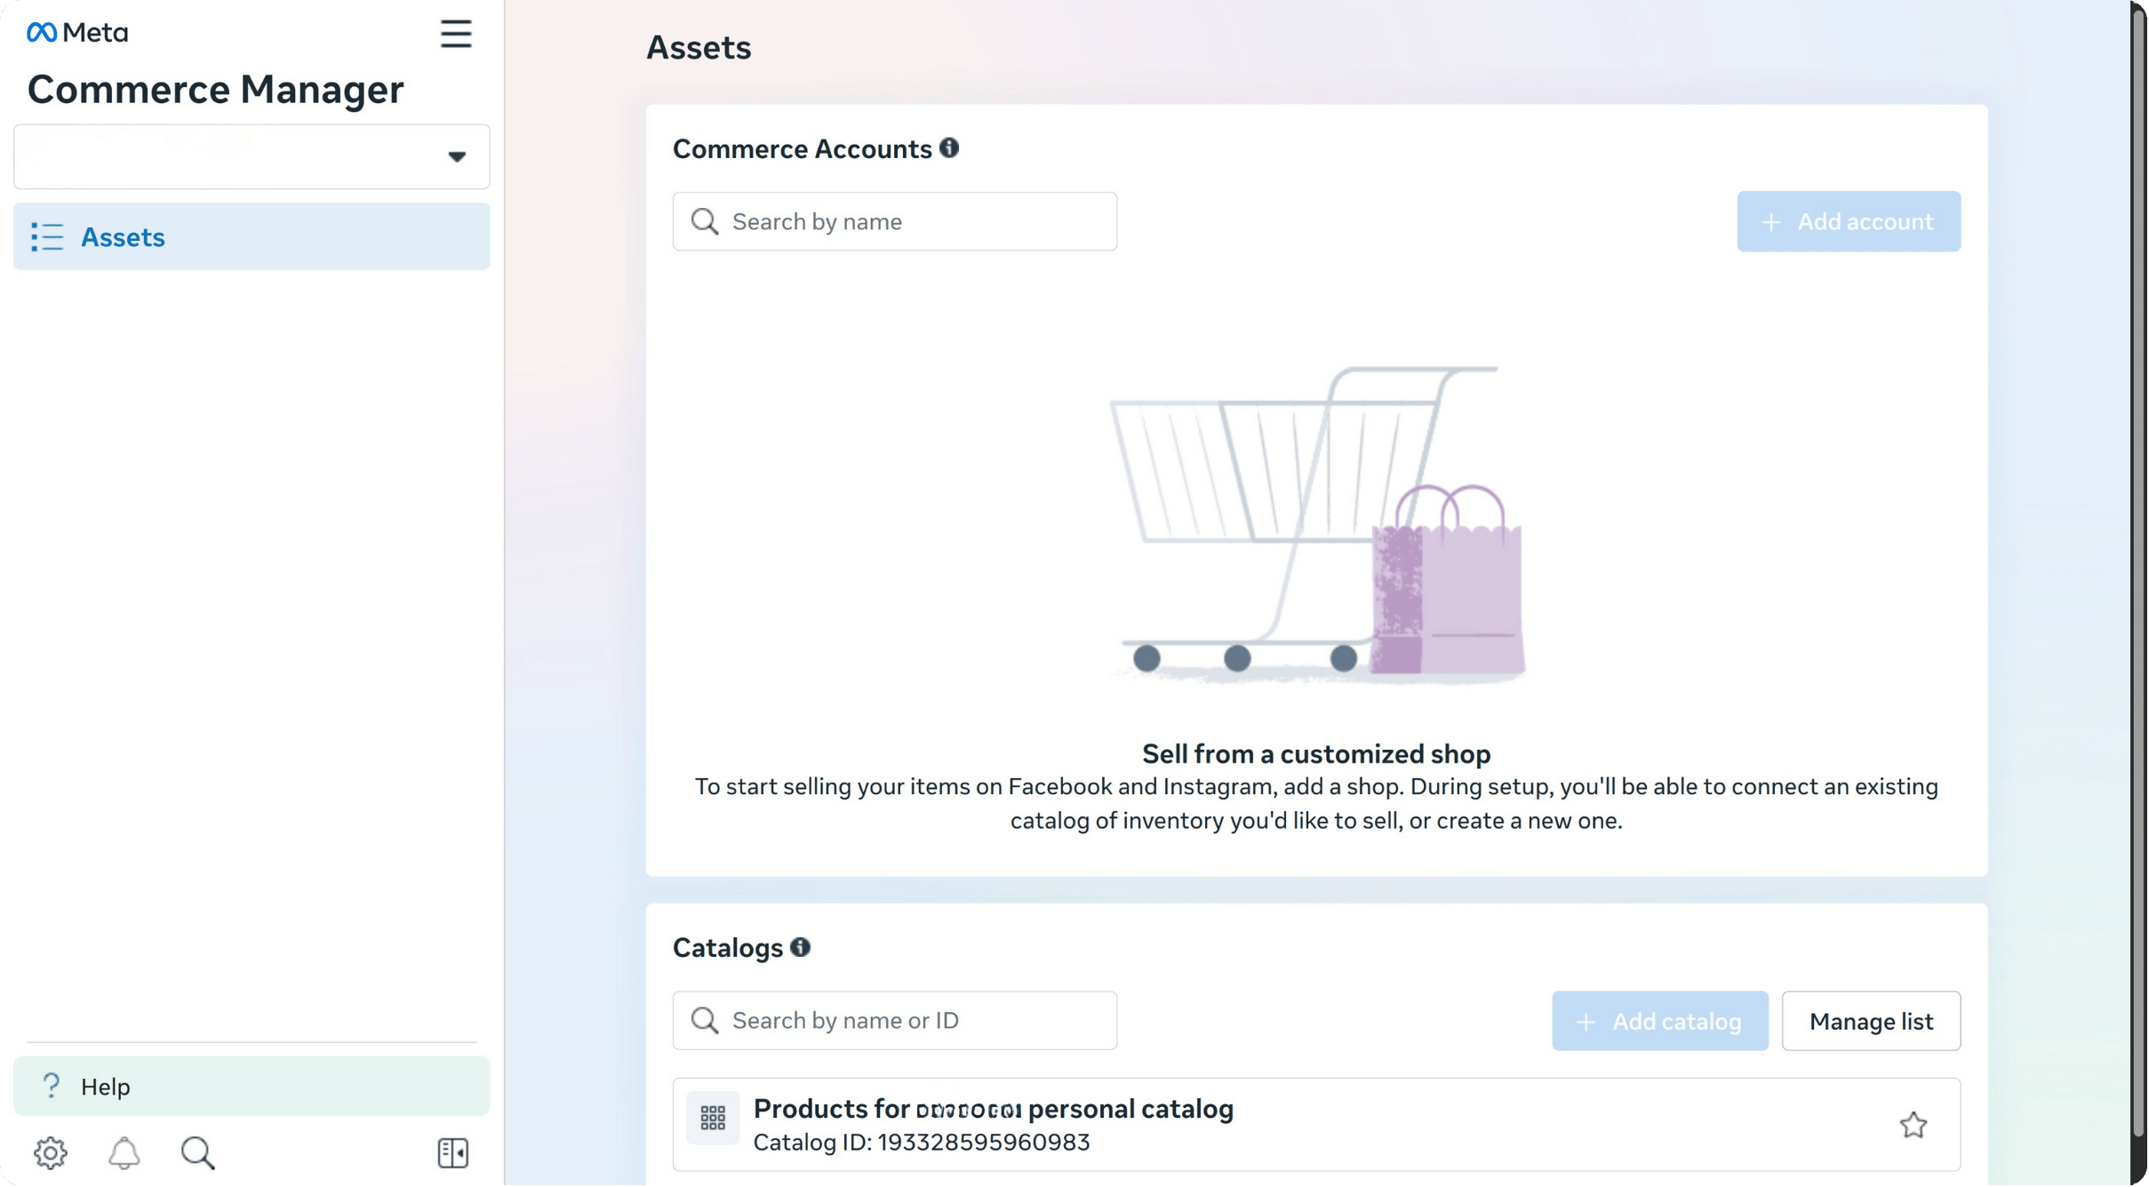2149x1187 pixels.
Task: View the Commerce Accounts info tooltip
Action: point(949,148)
